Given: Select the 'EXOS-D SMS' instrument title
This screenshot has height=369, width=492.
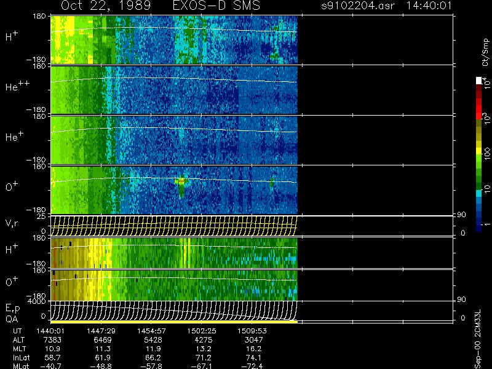Looking at the screenshot, I should click(216, 6).
